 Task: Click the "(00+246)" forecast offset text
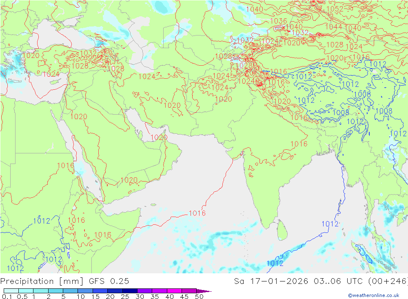[388, 281]
